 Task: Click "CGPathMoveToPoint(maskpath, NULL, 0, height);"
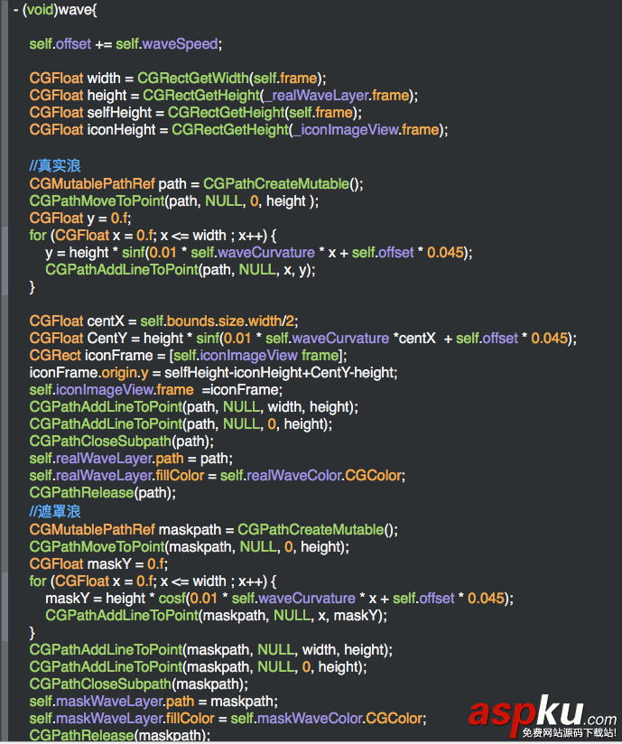pyautogui.click(x=190, y=546)
